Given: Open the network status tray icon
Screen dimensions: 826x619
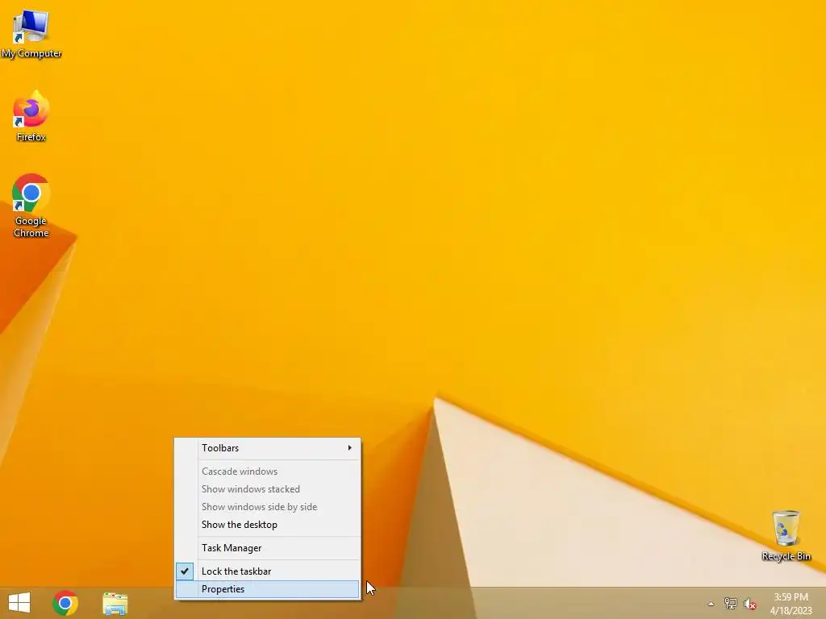Looking at the screenshot, I should tap(730, 604).
